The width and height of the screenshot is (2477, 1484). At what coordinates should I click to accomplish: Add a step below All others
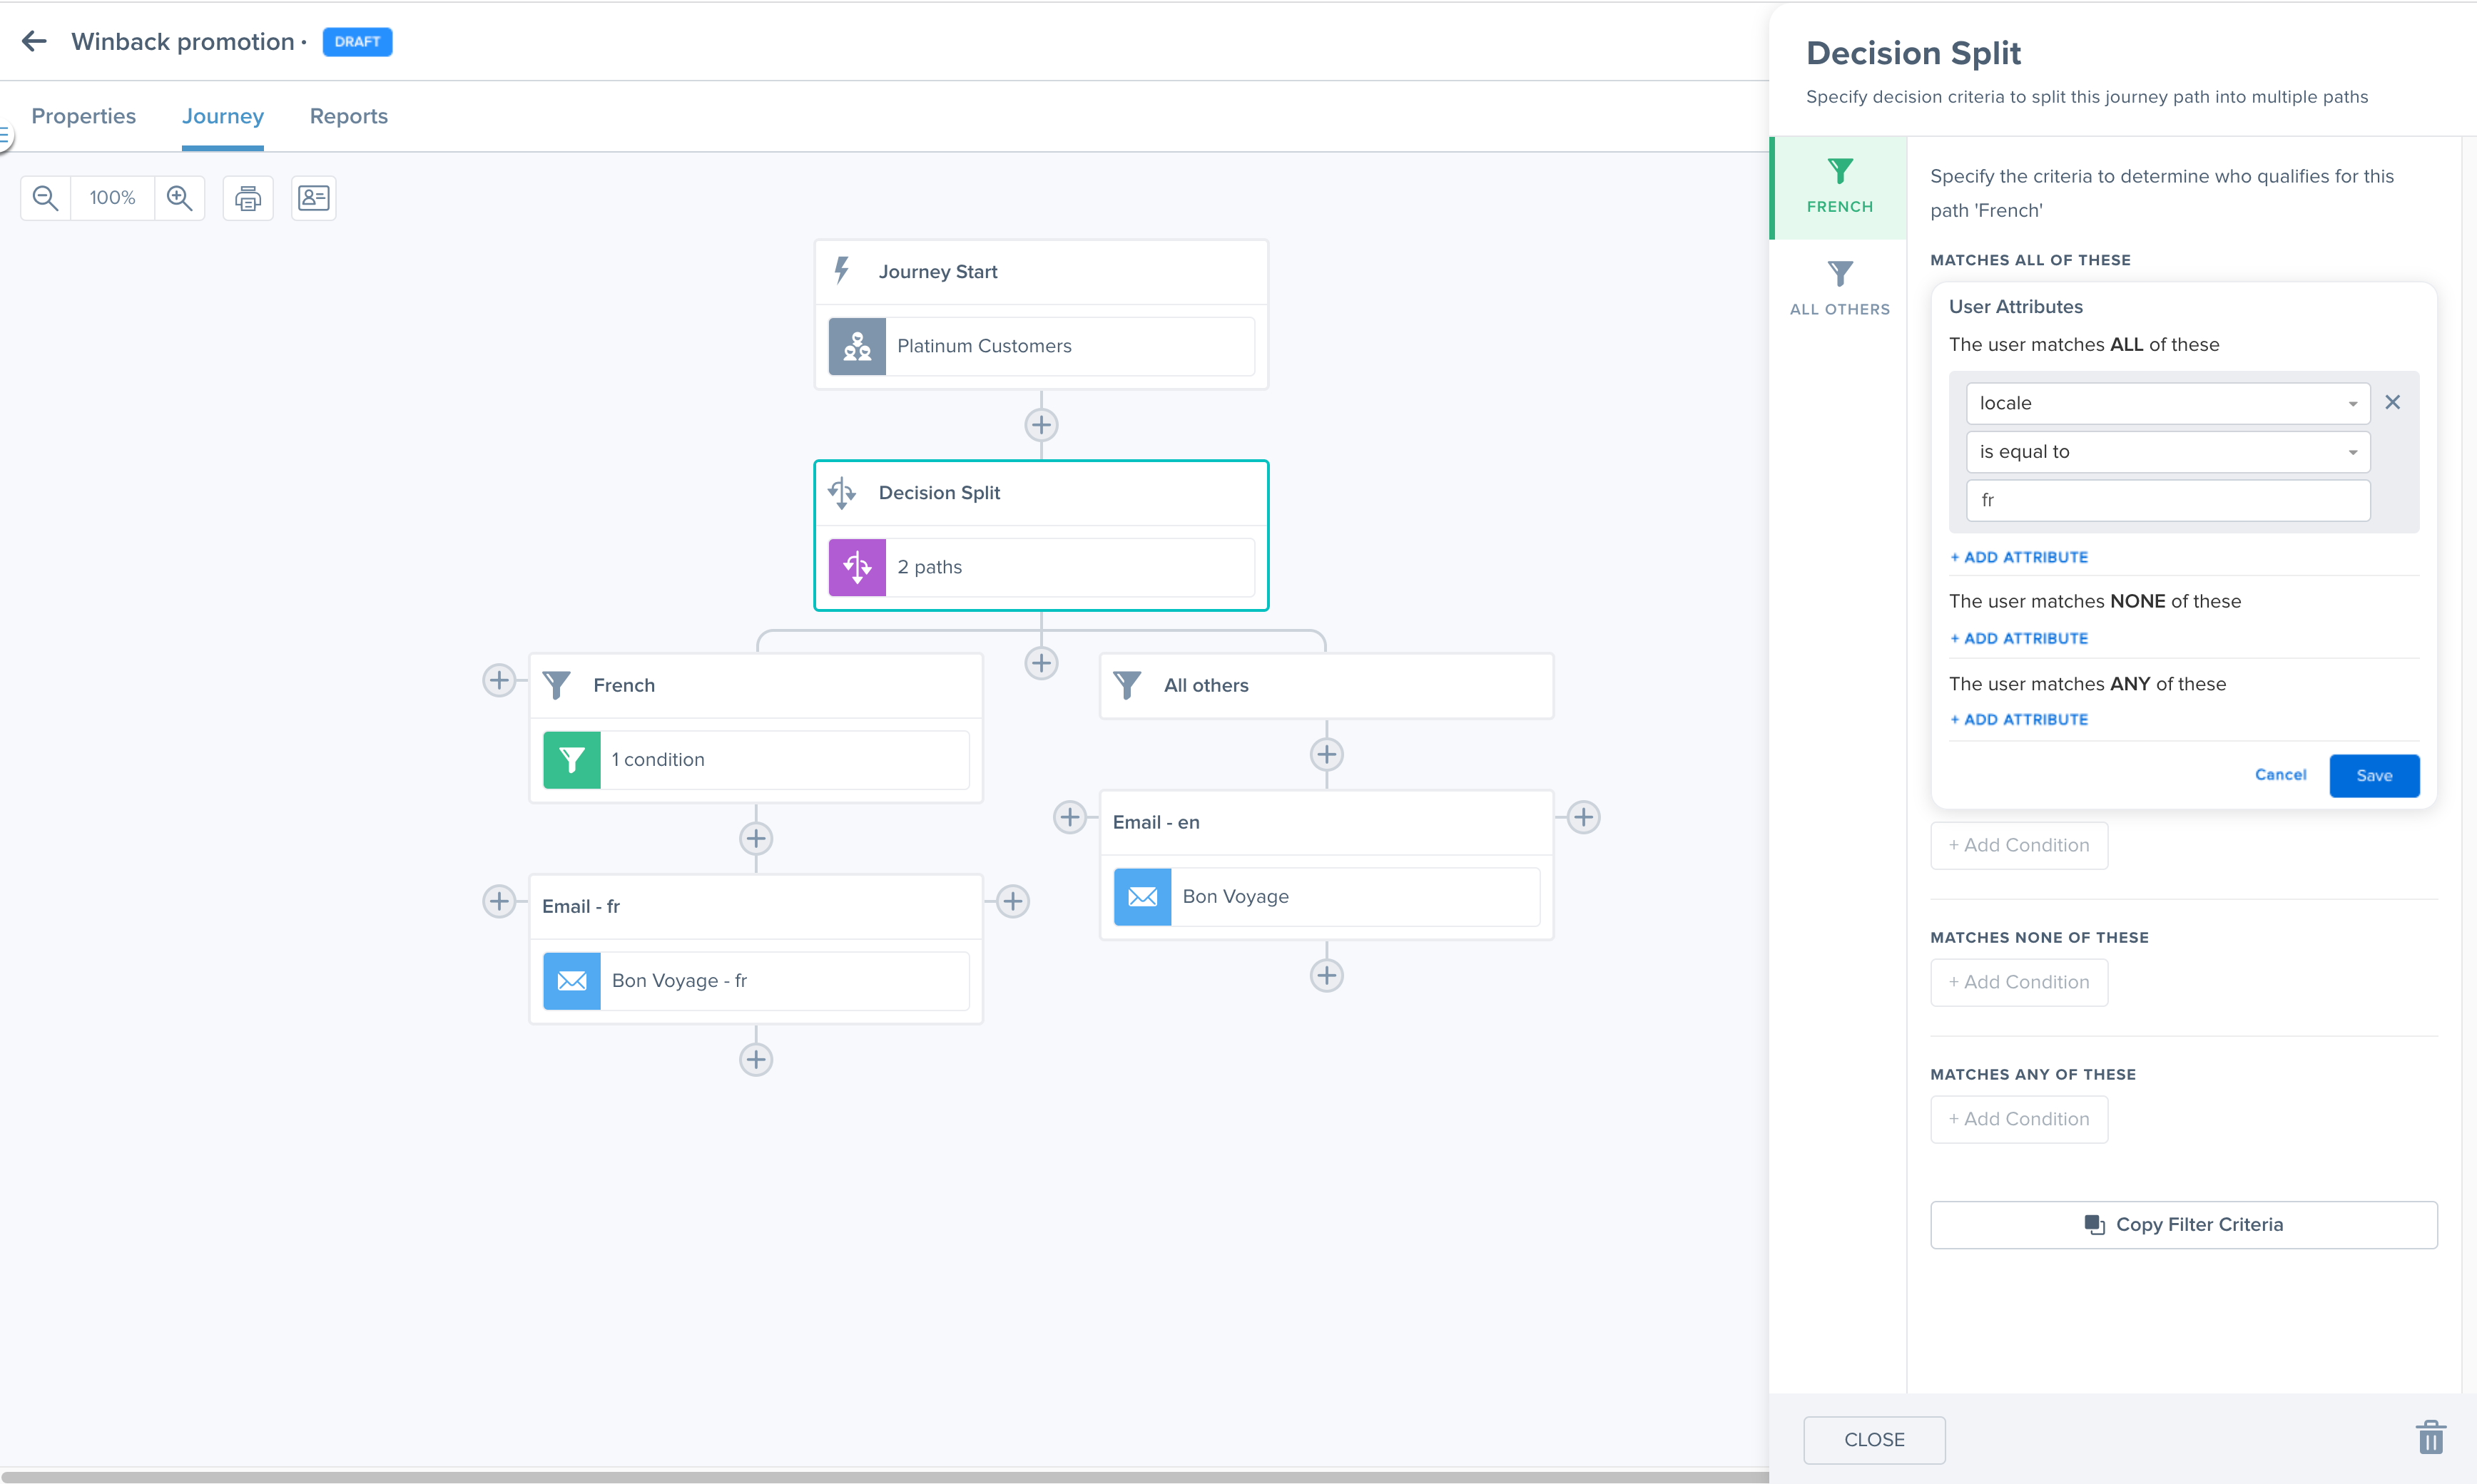pos(1326,754)
